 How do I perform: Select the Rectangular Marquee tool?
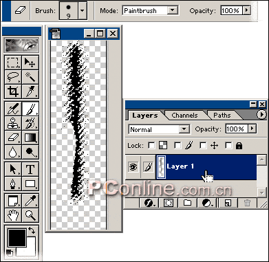[x=13, y=63]
